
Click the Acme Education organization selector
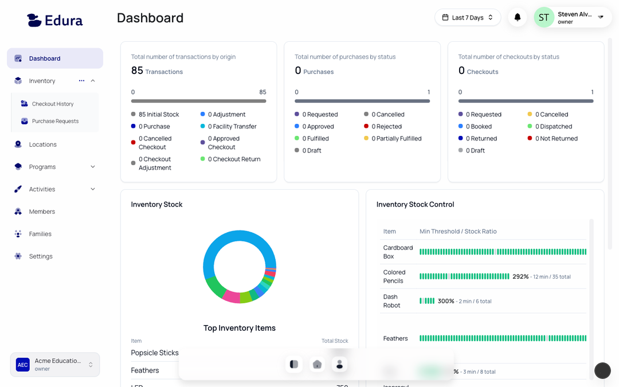54,364
